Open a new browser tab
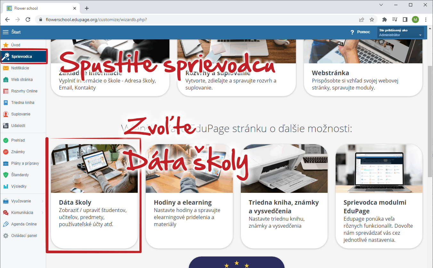The height and width of the screenshot is (268, 433). pos(87,8)
